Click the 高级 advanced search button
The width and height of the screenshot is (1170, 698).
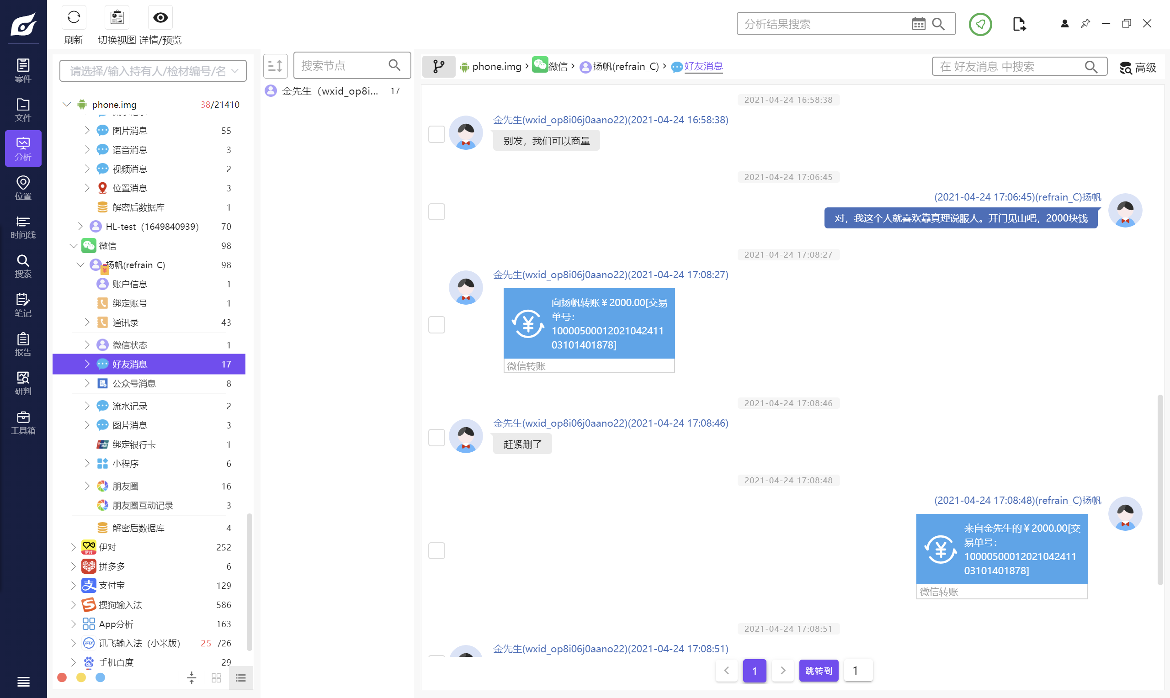[1138, 68]
